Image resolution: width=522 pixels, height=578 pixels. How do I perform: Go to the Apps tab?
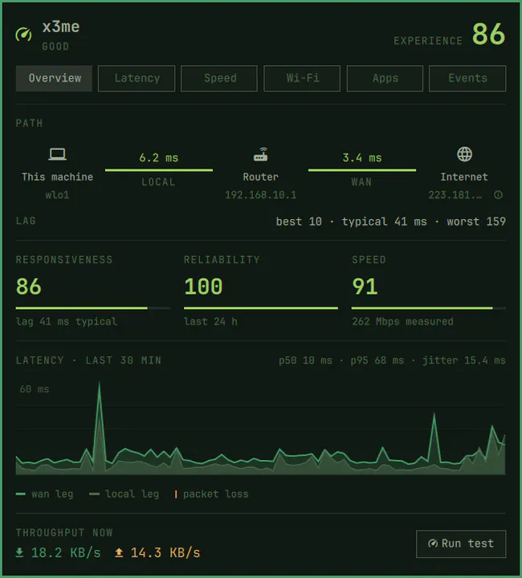(x=385, y=78)
